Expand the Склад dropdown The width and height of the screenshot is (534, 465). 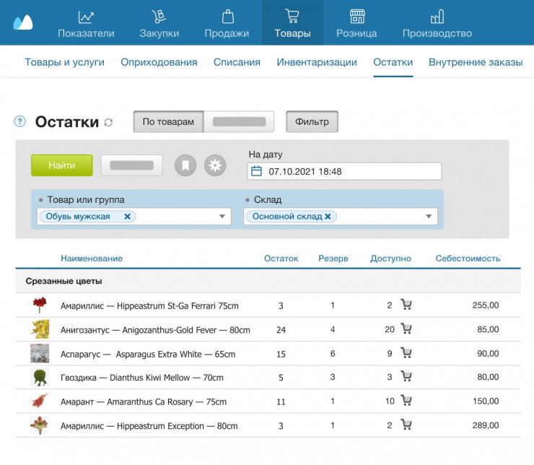click(x=429, y=217)
